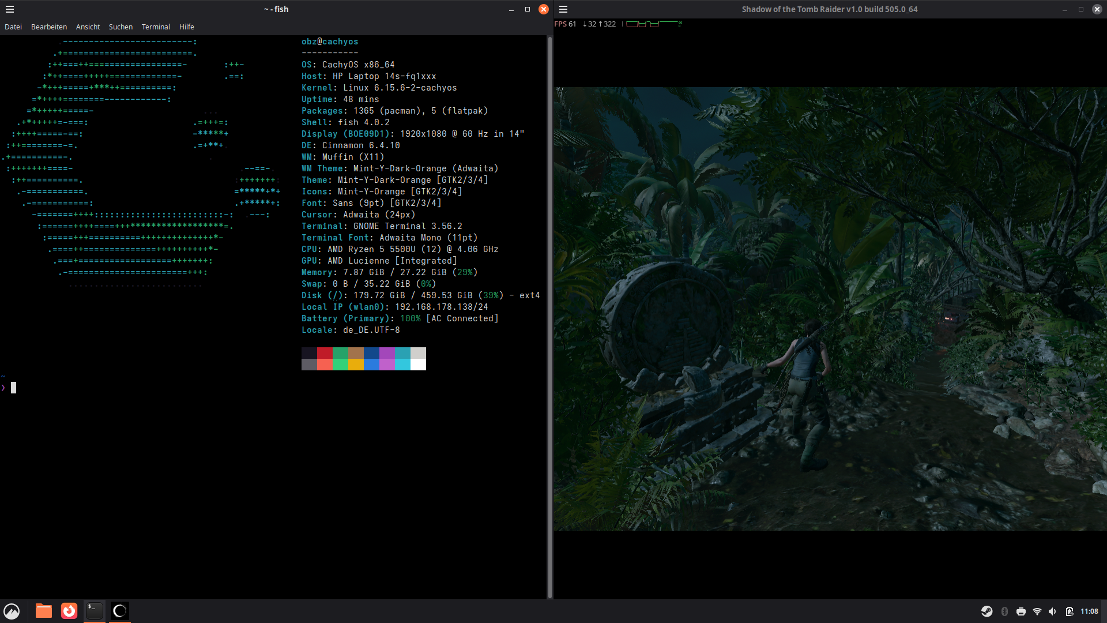Click the Steam tray icon

tap(986, 611)
